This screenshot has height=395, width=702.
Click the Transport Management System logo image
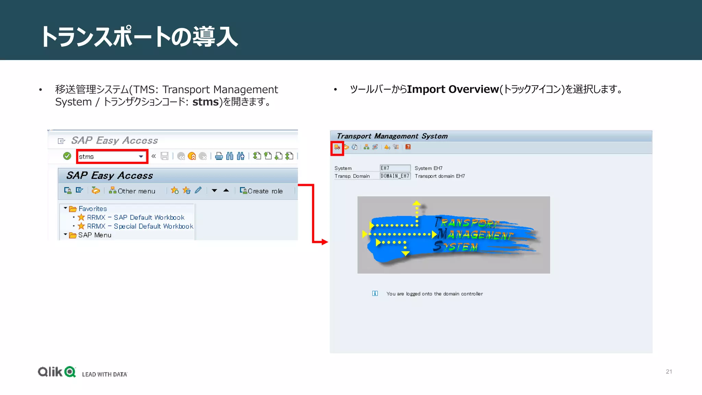[453, 235]
